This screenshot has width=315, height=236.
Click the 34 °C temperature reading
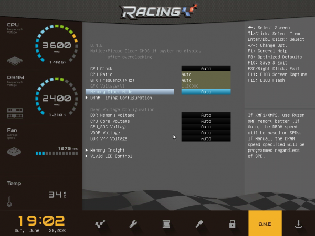57,195
